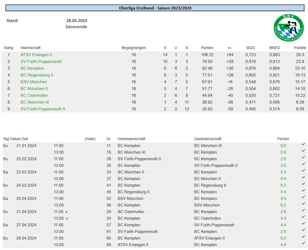Click the checkmark for match Nr. 69

point(303,243)
